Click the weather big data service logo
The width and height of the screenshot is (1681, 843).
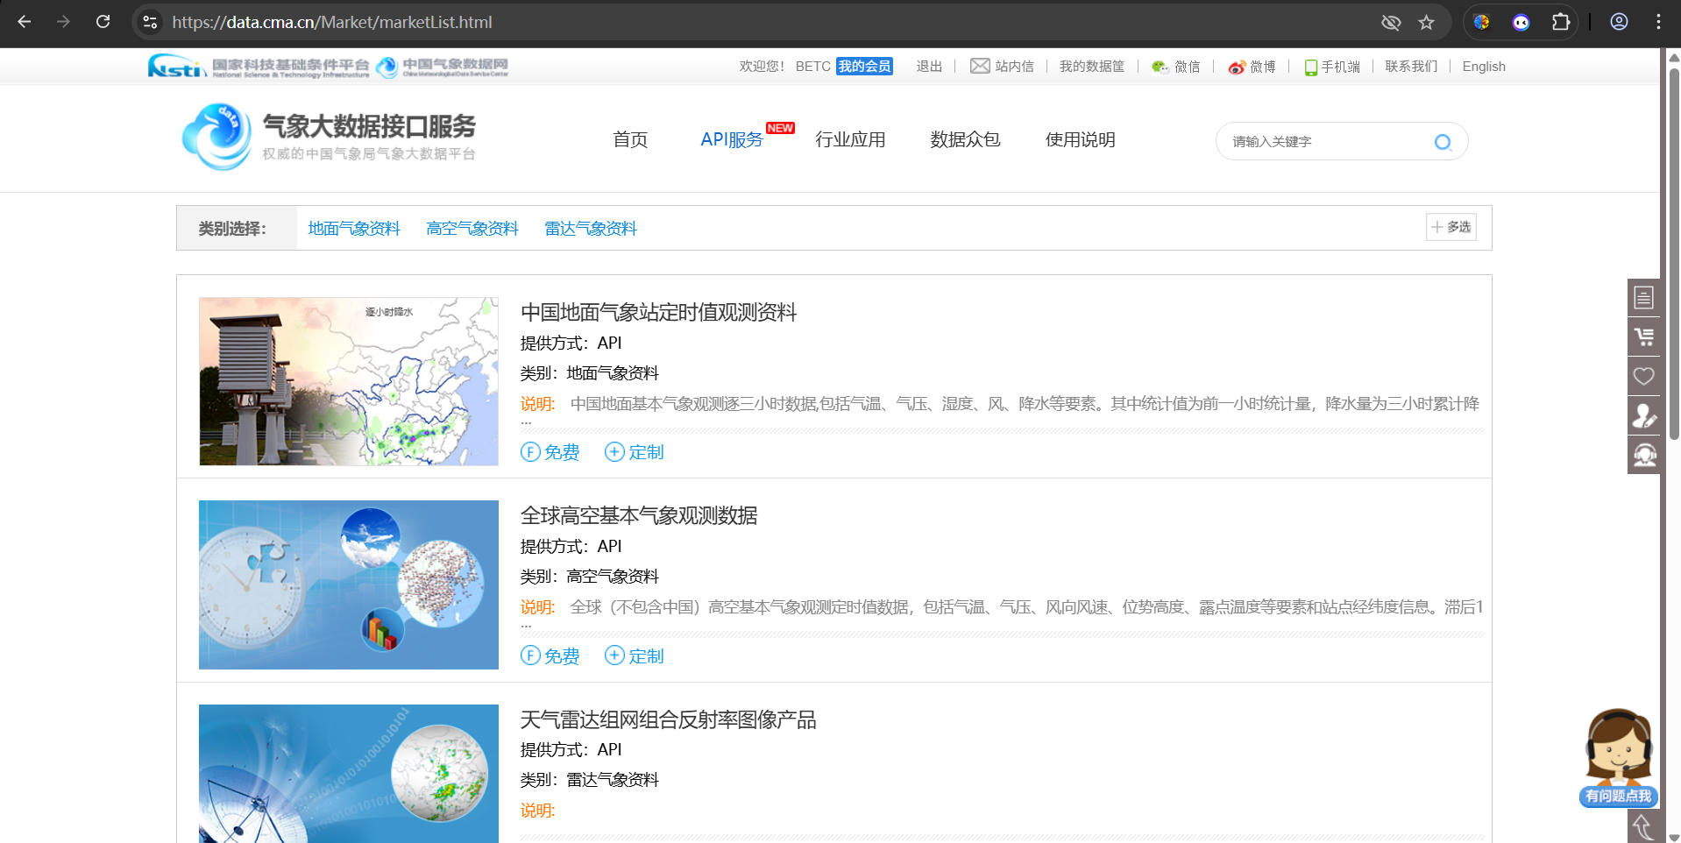click(329, 137)
